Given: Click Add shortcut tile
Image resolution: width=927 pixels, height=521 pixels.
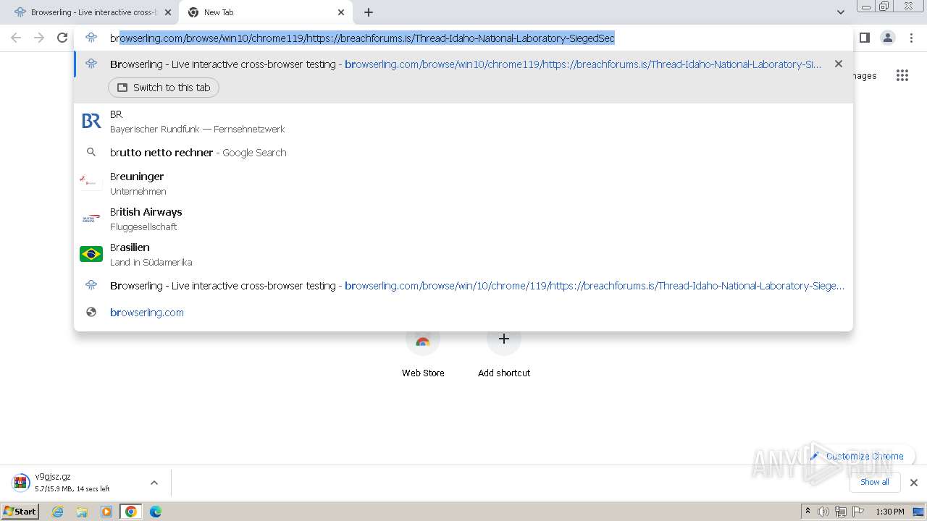Looking at the screenshot, I should point(504,352).
